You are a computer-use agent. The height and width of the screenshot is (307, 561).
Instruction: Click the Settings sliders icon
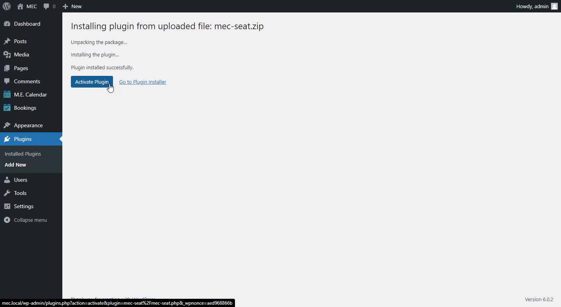point(7,206)
